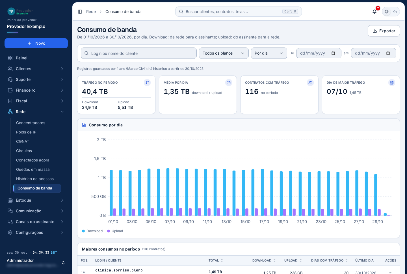Open the Administrador account switcher
The width and height of the screenshot is (407, 274).
tap(36, 263)
